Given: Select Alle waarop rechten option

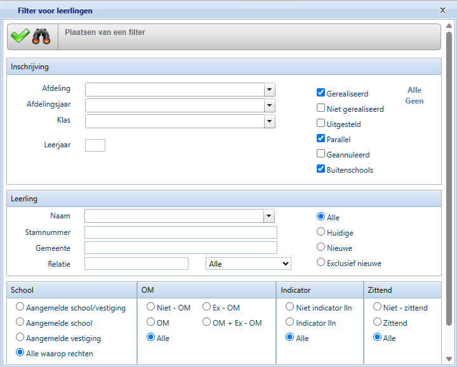Looking at the screenshot, I should 20,352.
